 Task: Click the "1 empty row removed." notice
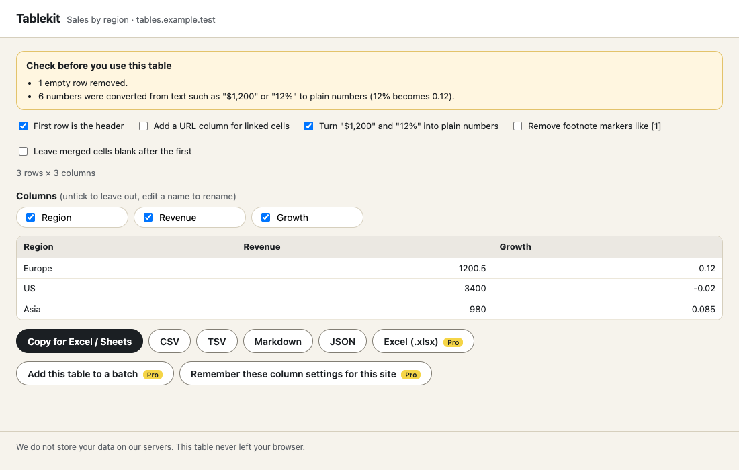[83, 83]
